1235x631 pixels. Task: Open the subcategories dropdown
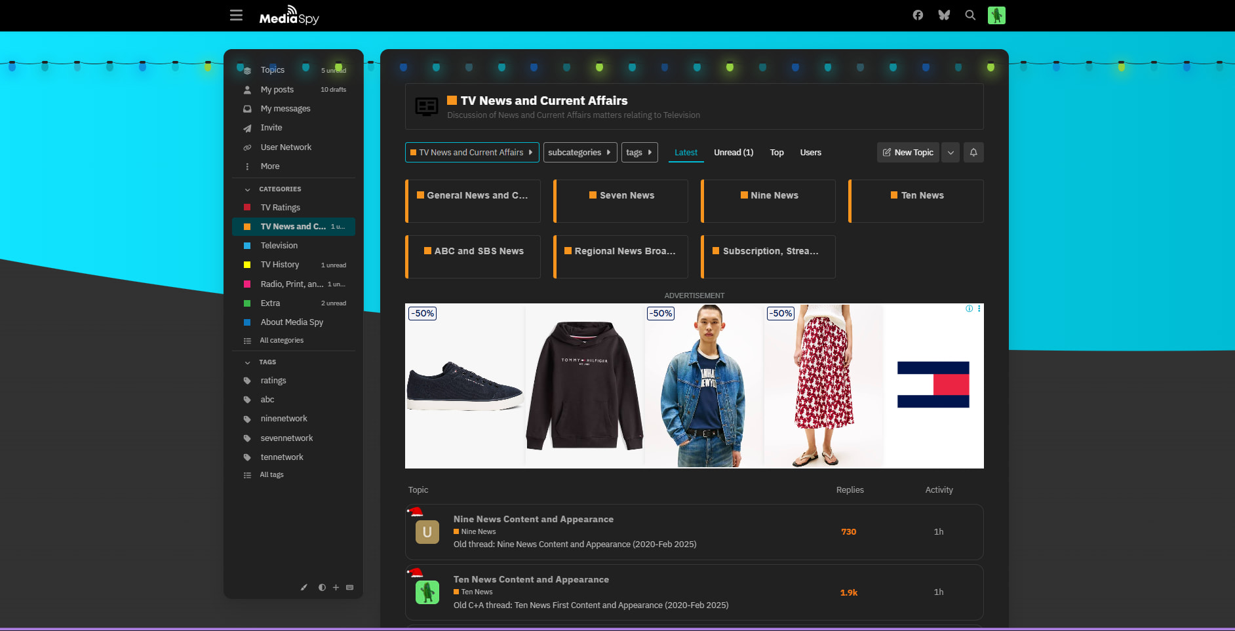[579, 152]
